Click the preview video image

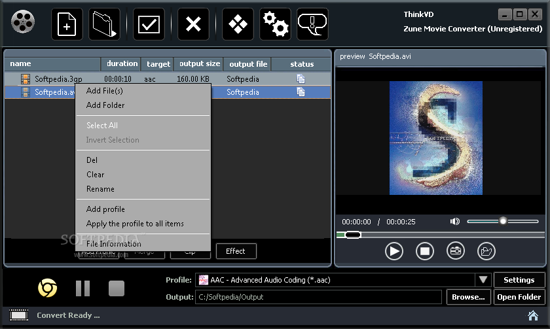click(436, 138)
